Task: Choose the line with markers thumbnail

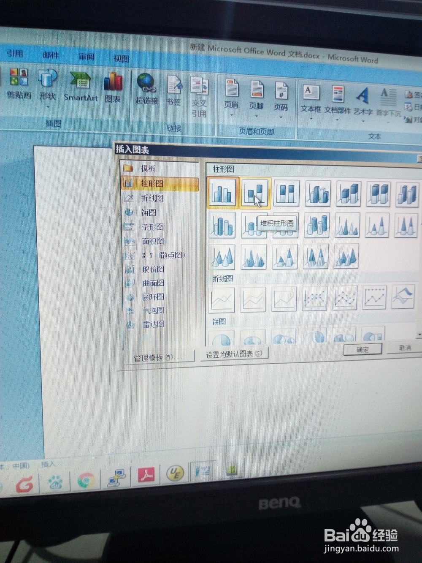Action: (315, 298)
